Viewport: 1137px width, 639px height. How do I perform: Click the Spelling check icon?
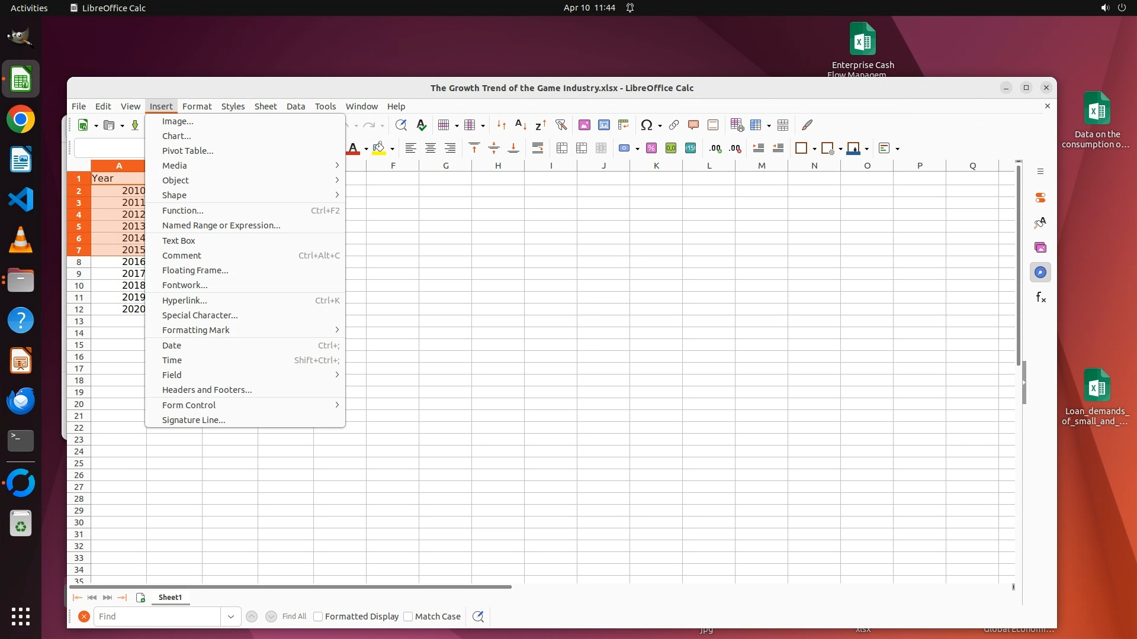[x=421, y=125]
